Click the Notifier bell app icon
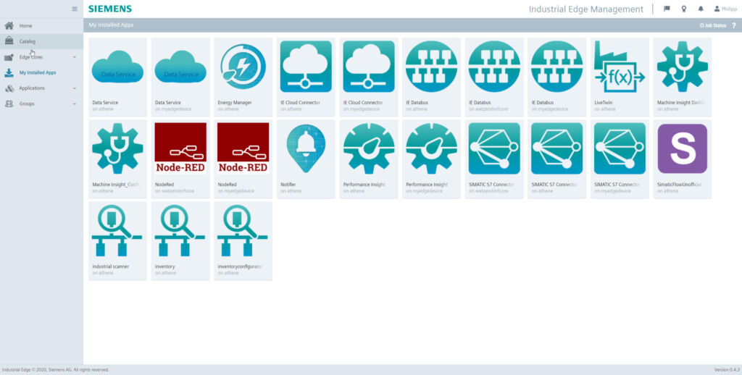 [x=306, y=148]
